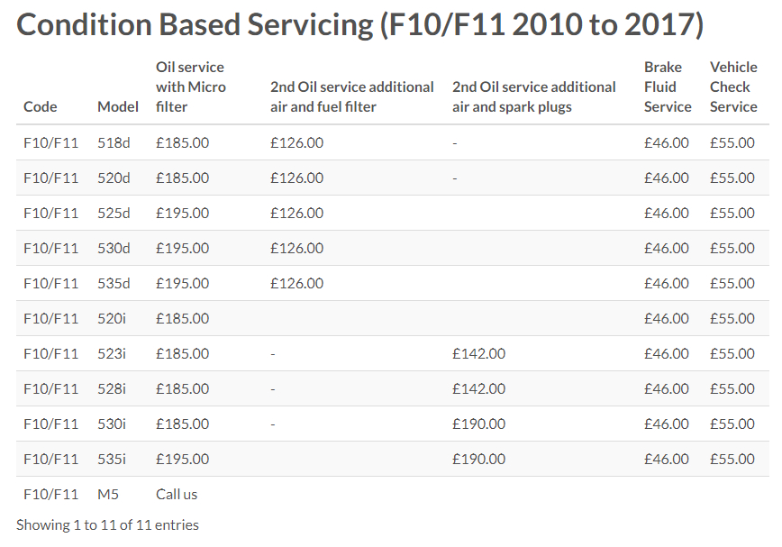
Task: Sort by the Brake Fluid Service header
Action: [668, 87]
